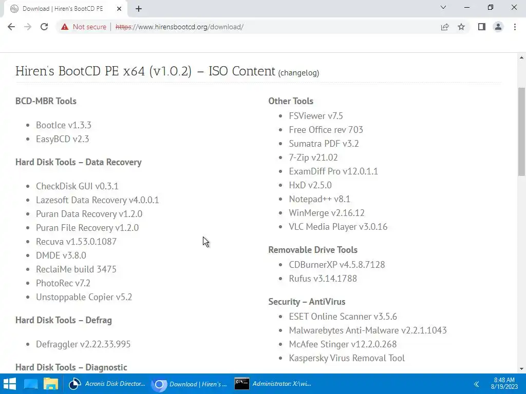
Task: Click Kaspersky Virus Removal Tool
Action: coord(347,358)
